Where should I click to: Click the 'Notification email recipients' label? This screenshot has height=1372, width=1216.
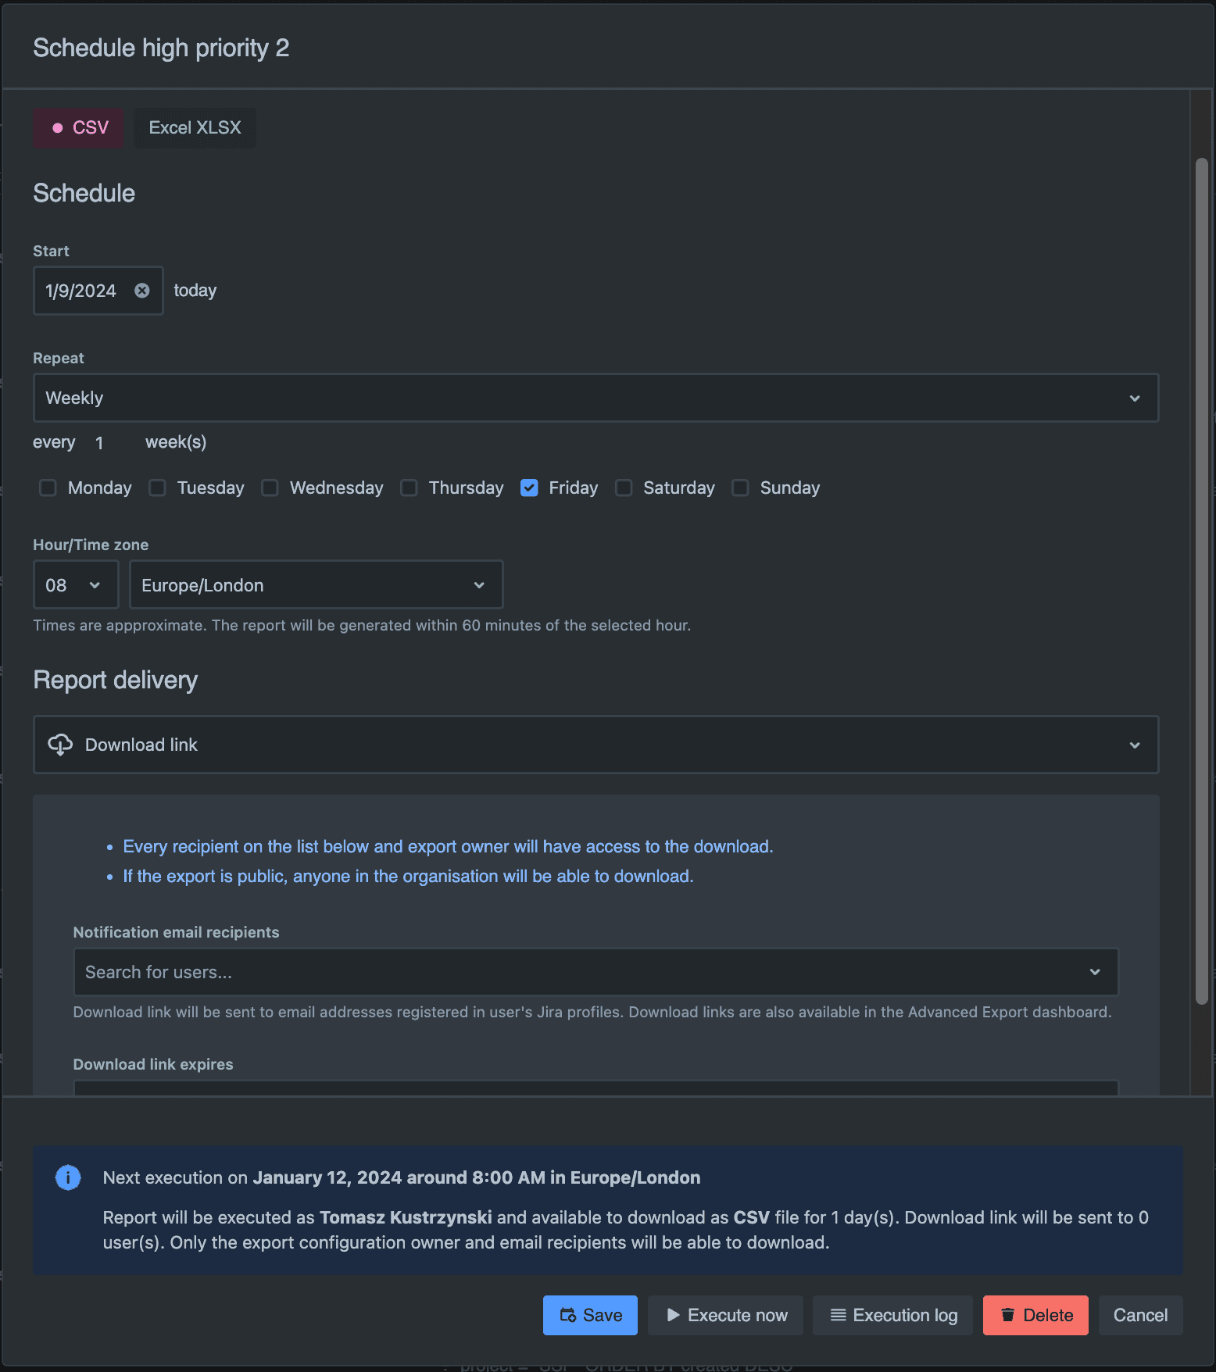pos(176,932)
